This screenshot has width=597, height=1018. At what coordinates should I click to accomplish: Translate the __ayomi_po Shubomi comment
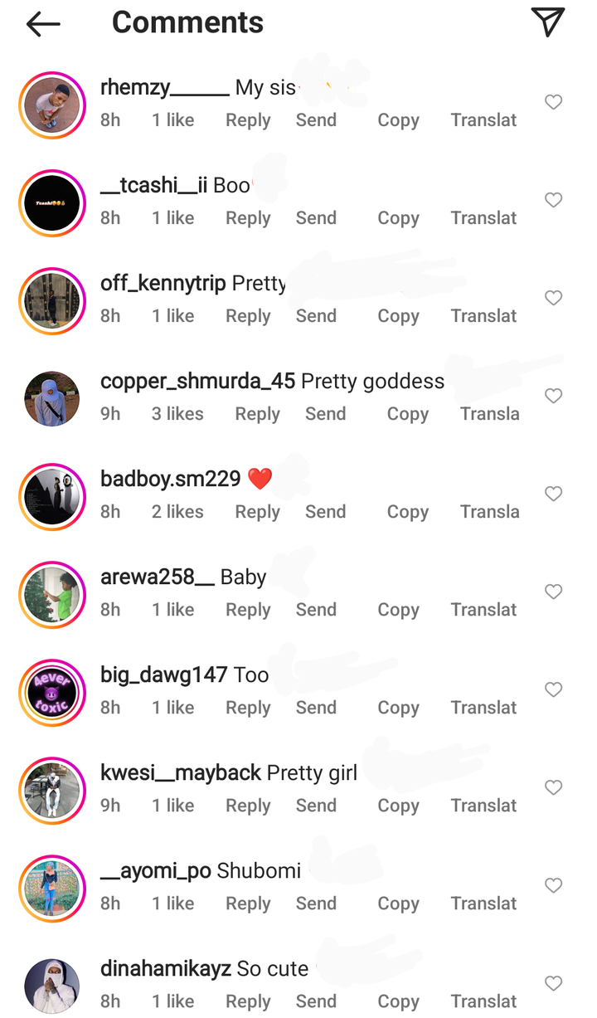tap(483, 904)
